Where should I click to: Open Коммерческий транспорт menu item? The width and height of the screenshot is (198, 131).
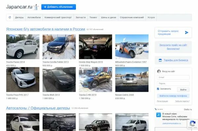coord(58,17)
